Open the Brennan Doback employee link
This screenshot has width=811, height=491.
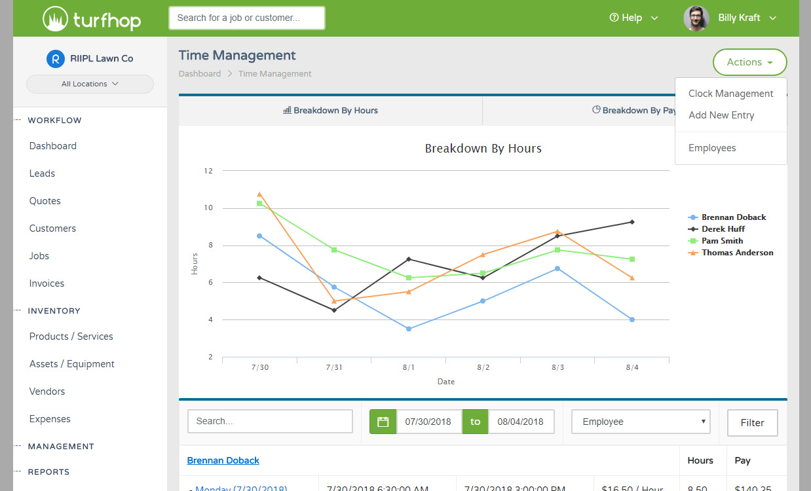click(223, 460)
